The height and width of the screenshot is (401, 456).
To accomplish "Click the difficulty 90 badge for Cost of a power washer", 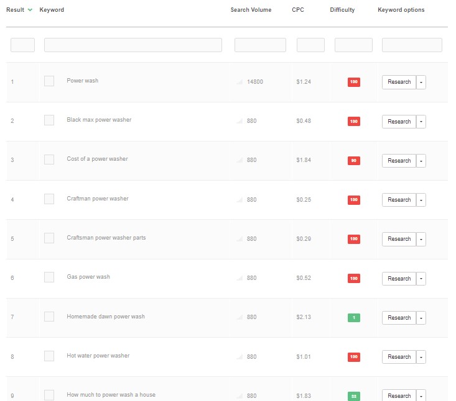I will (353, 161).
